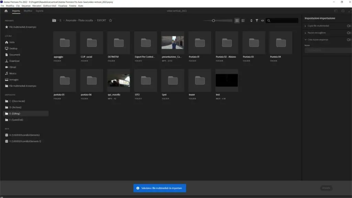Open the appoggio folder
Screen dimensions: 352x198
pyautogui.click(x=65, y=43)
